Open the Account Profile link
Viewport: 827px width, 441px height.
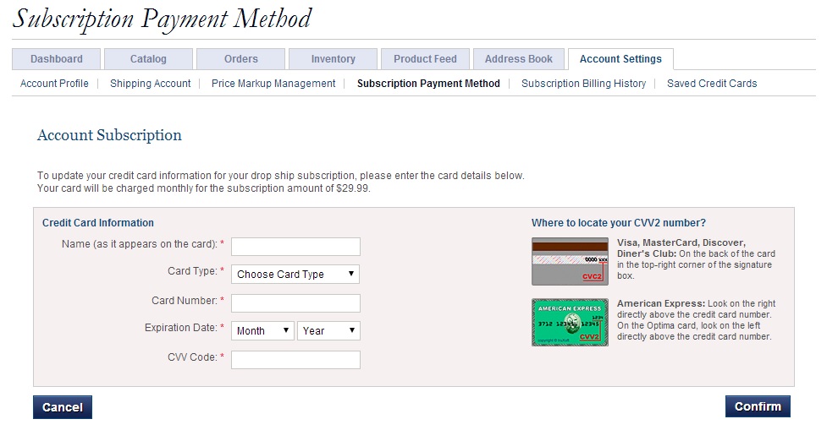click(x=54, y=84)
